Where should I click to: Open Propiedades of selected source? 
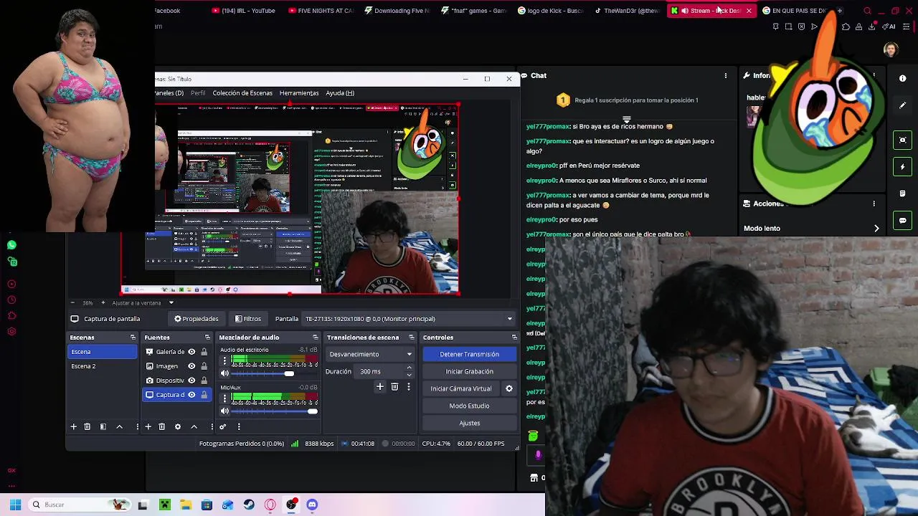coord(197,319)
